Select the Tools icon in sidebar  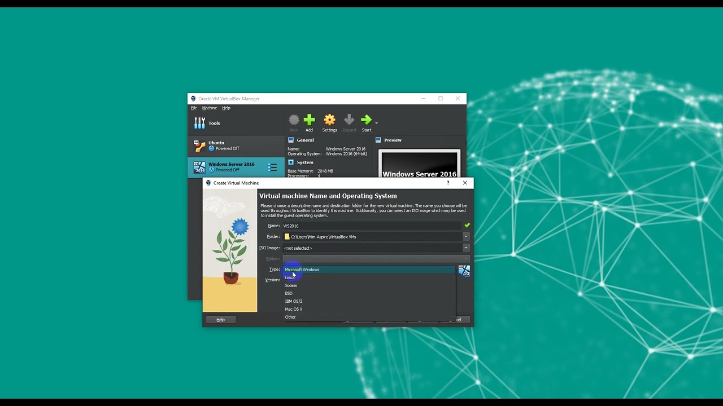(x=199, y=123)
